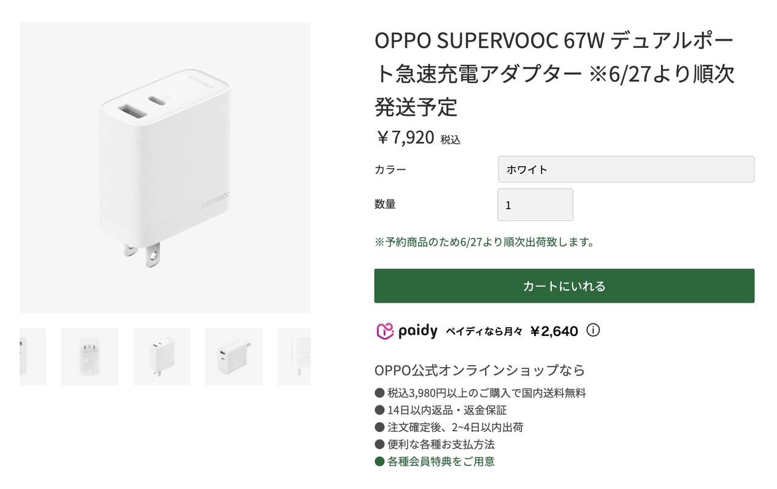Select thumbnail of charger lying sideways
The width and height of the screenshot is (777, 489).
(234, 357)
